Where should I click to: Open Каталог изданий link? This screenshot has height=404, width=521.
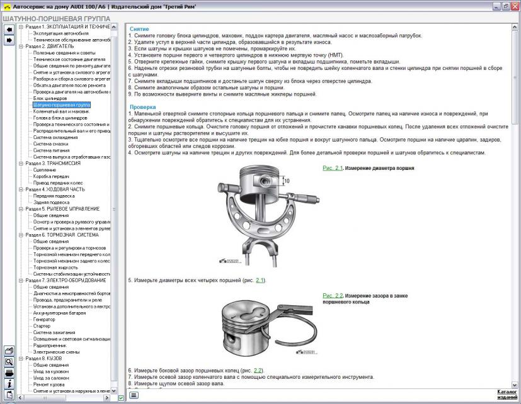[507, 395]
